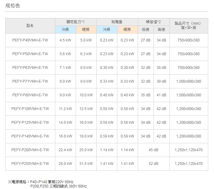Viewport: 214px width, 189px height.
Task: Select the 31.5 kW heating capacity cell
Action: [x=86, y=164]
